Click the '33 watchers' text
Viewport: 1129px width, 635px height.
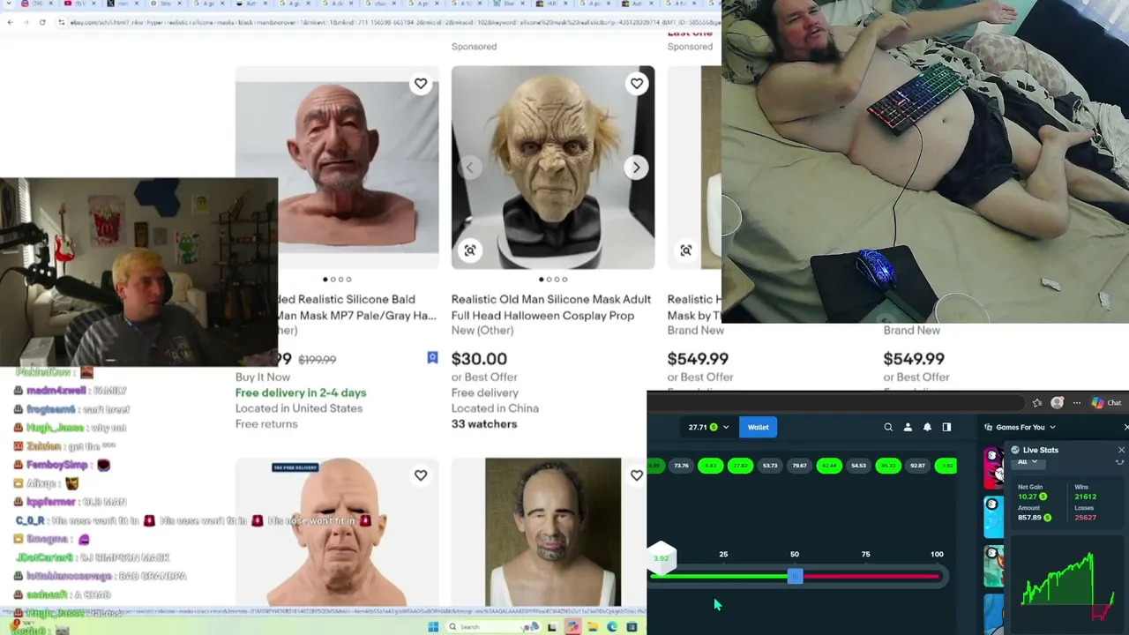click(x=484, y=424)
